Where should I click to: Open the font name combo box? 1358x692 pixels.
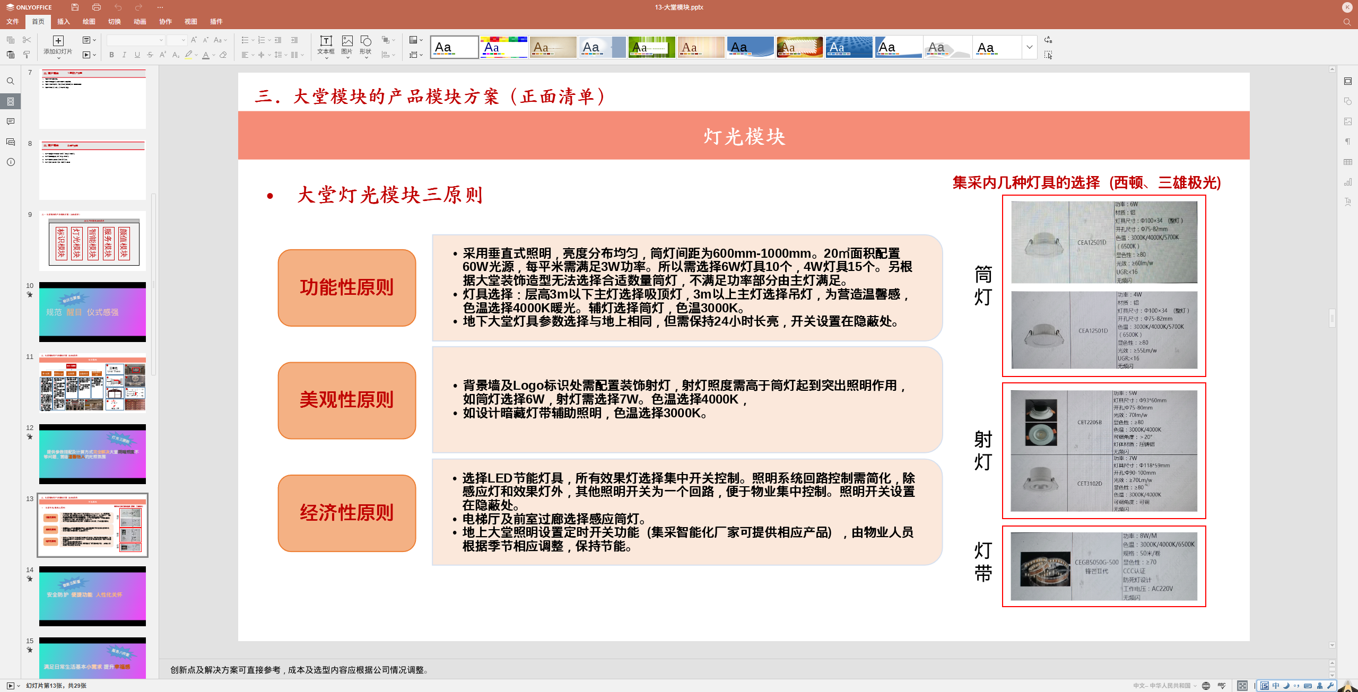pyautogui.click(x=135, y=40)
